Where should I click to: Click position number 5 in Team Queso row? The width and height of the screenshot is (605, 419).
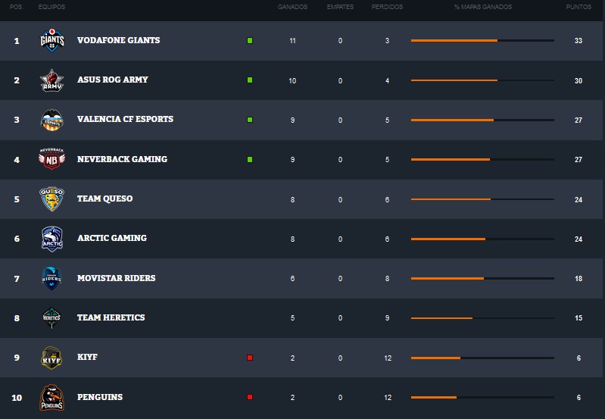tap(17, 199)
